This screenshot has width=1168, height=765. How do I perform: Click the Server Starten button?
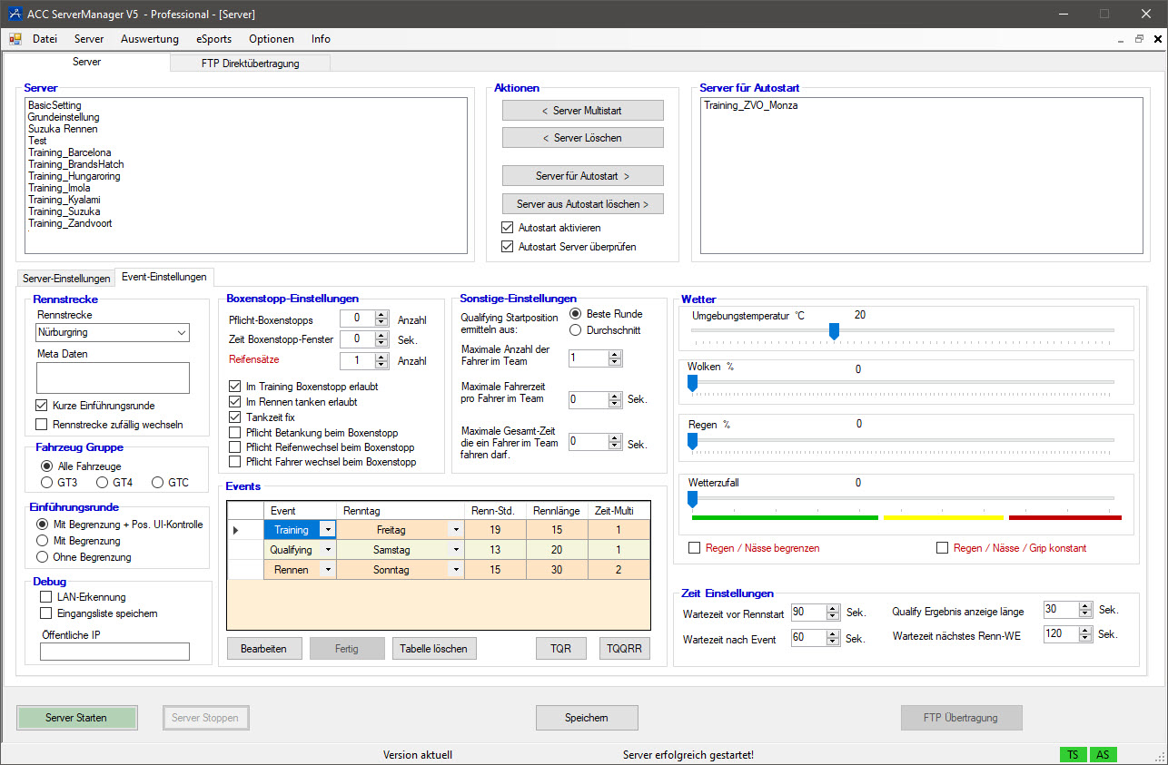point(77,718)
